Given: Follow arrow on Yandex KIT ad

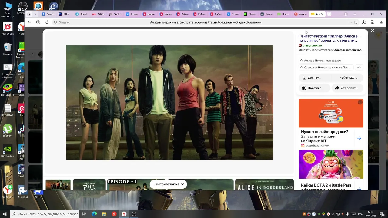Looking at the screenshot, I should [x=359, y=138].
